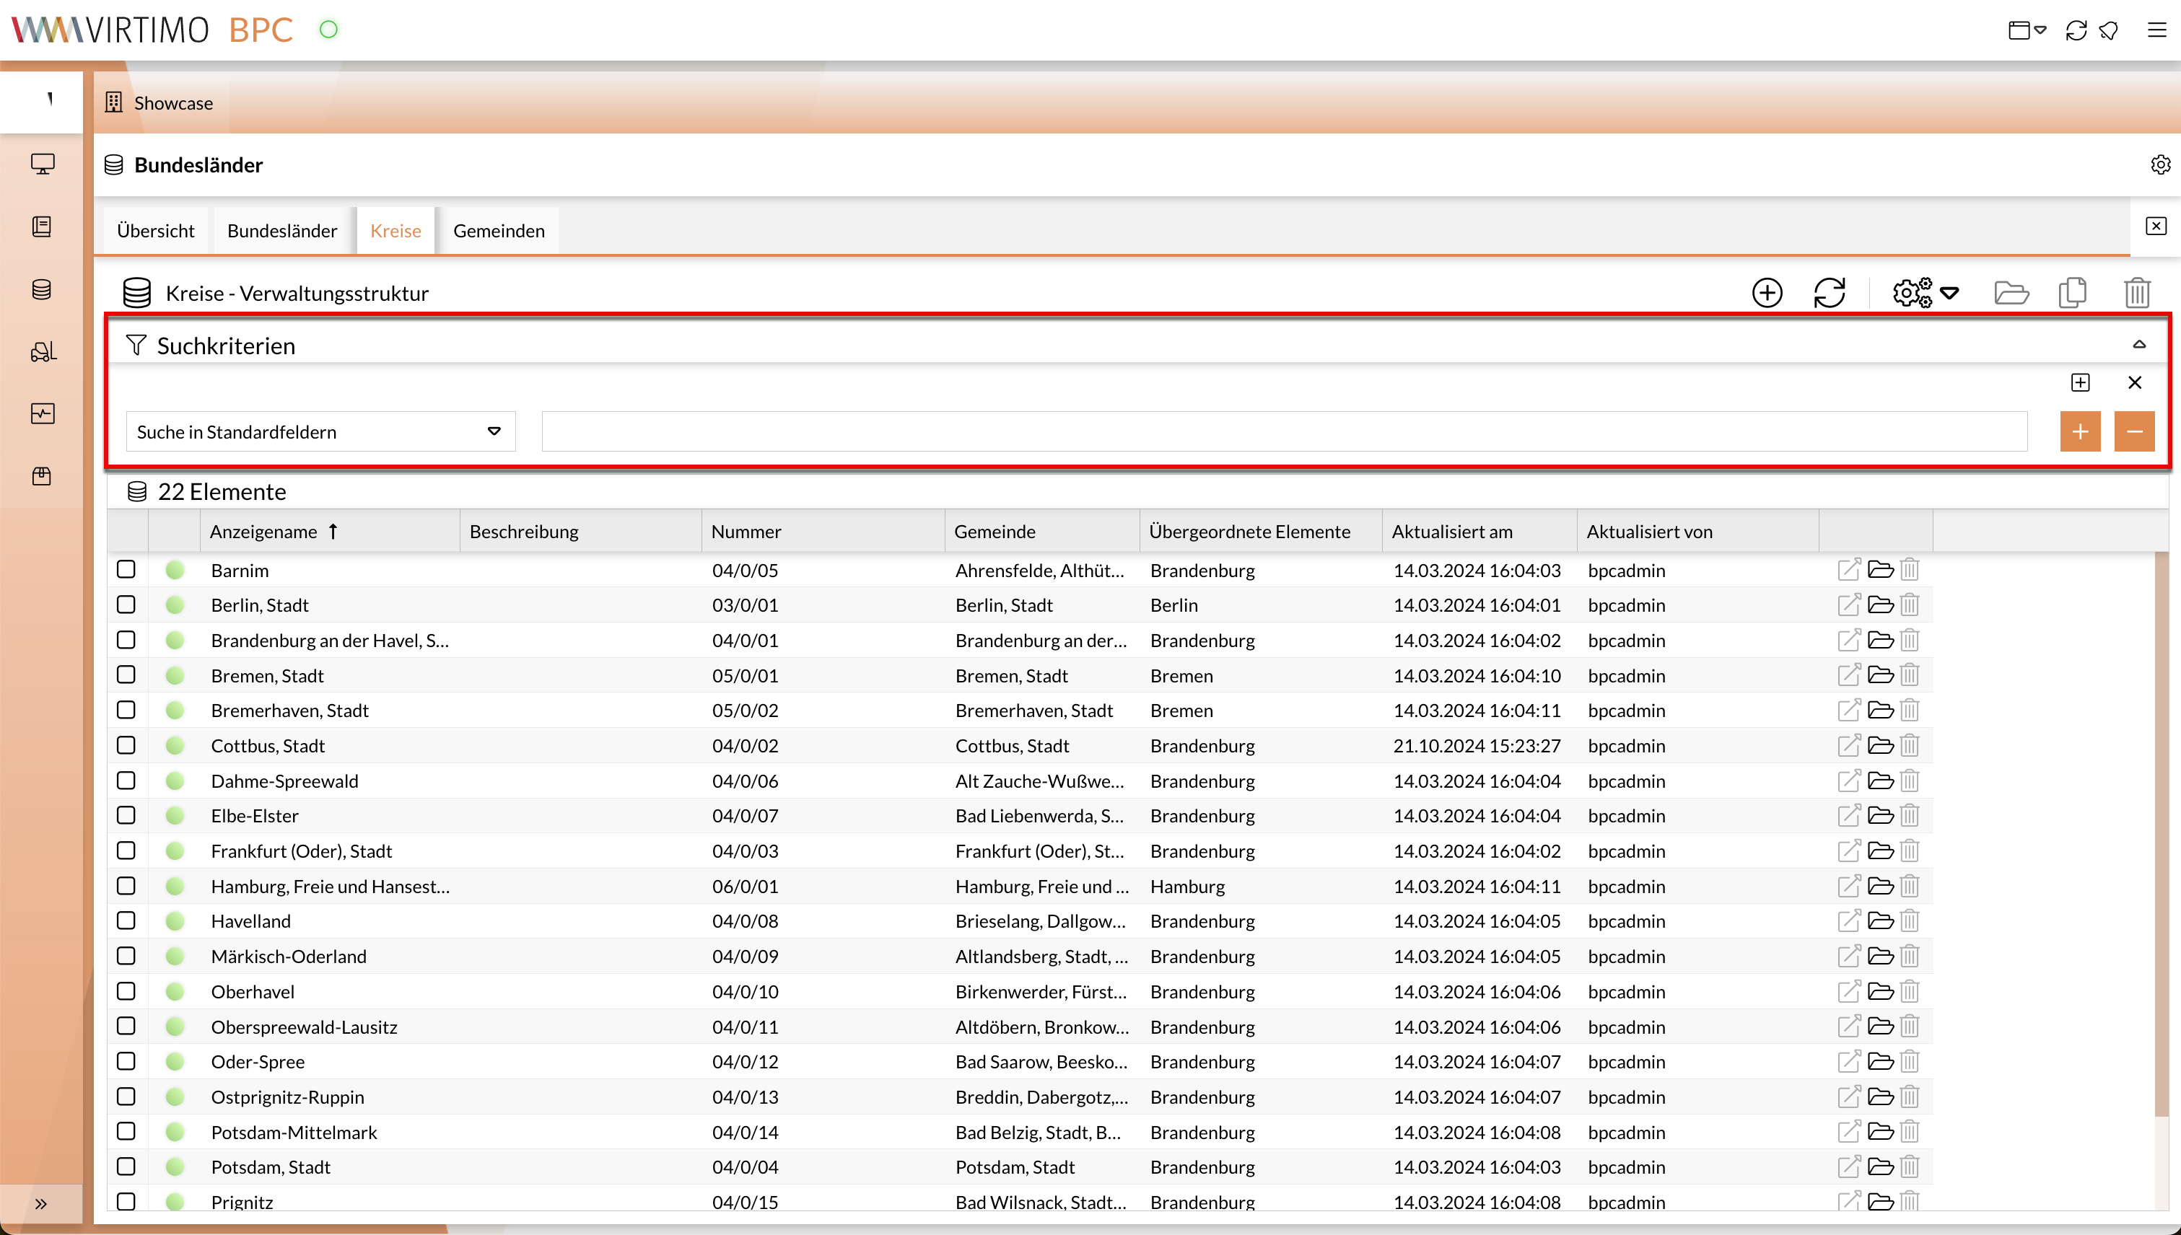
Task: Open the Berlin, Stadt row folder icon
Action: [x=1881, y=605]
